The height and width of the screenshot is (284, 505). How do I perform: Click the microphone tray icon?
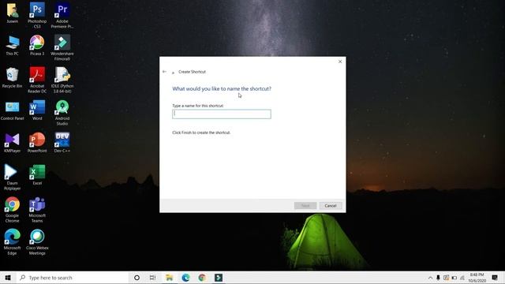pyautogui.click(x=438, y=278)
